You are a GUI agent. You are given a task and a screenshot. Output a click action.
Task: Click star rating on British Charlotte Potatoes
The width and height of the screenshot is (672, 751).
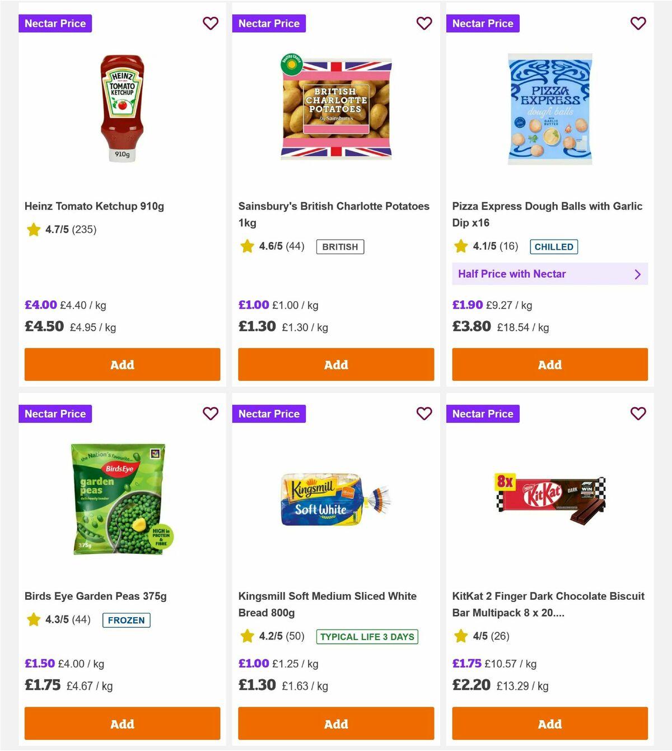pos(247,246)
